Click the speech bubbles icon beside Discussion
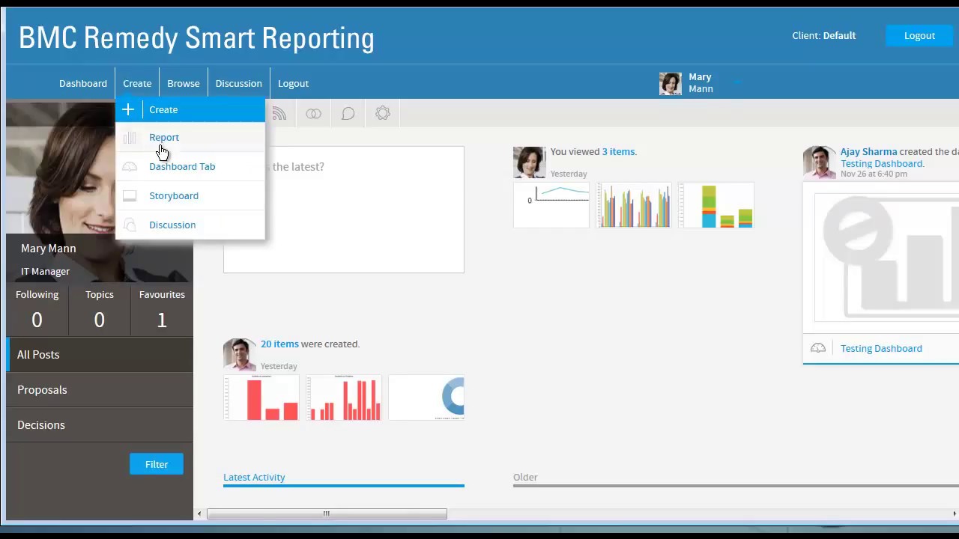This screenshot has width=959, height=539. [130, 225]
